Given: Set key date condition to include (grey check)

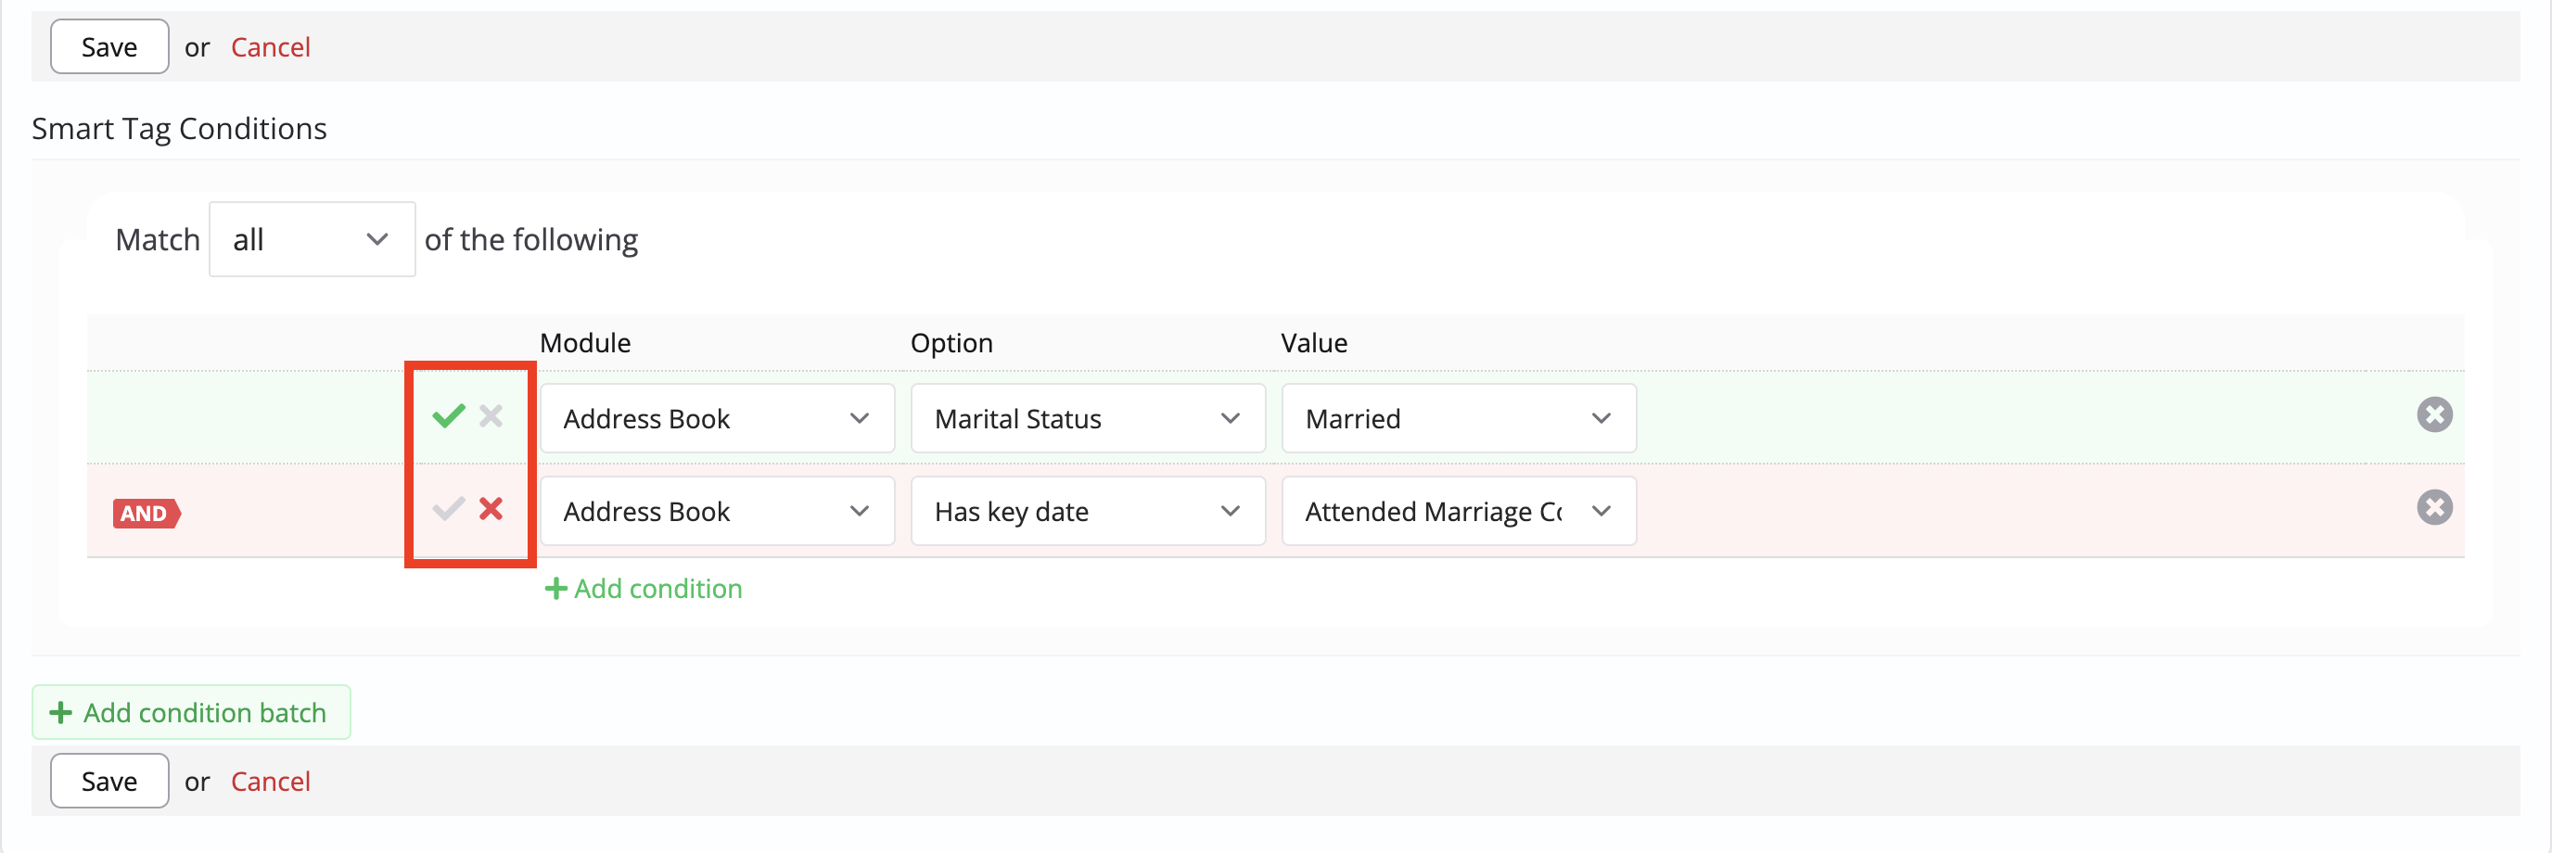Looking at the screenshot, I should [x=449, y=509].
